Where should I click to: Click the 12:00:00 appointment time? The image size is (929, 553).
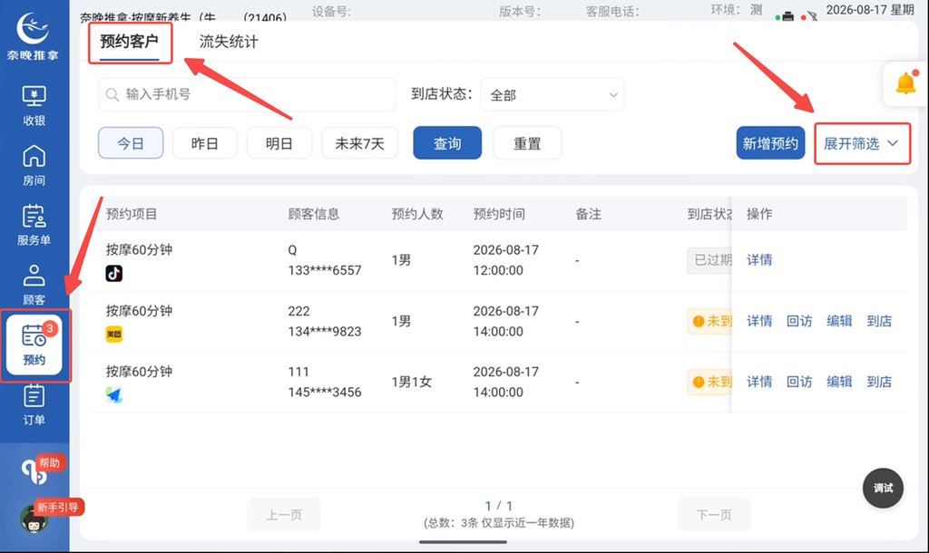(498, 270)
